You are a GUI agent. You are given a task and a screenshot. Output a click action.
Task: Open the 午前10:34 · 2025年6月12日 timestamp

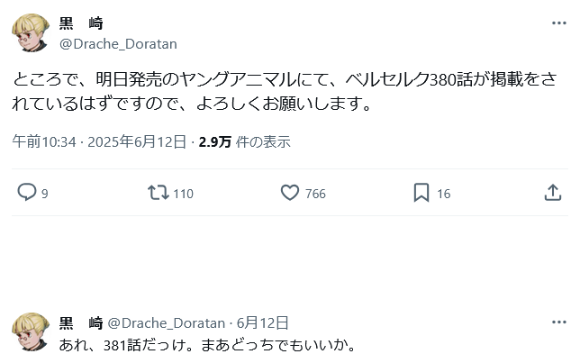click(x=99, y=141)
